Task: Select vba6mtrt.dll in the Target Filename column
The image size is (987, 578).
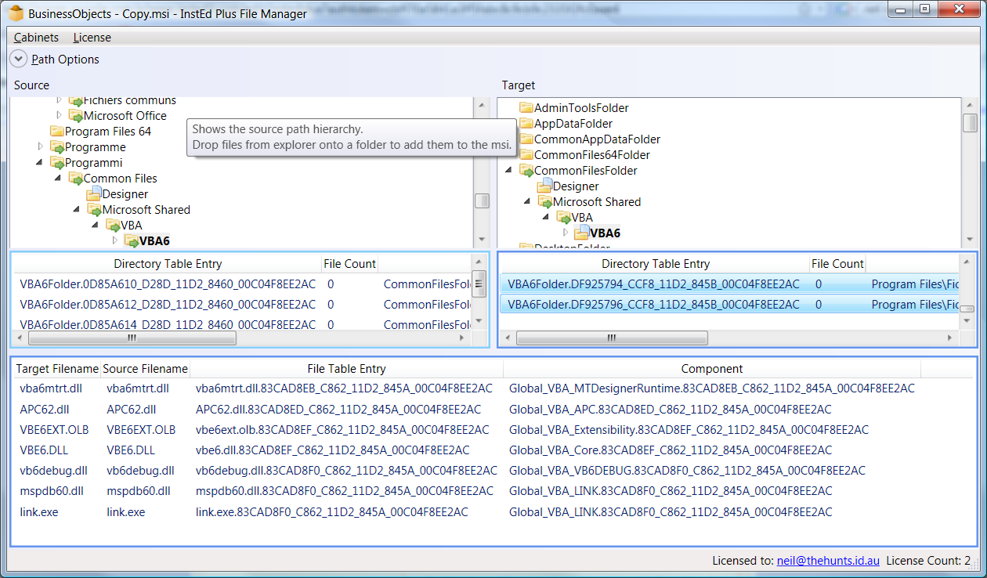Action: (51, 388)
